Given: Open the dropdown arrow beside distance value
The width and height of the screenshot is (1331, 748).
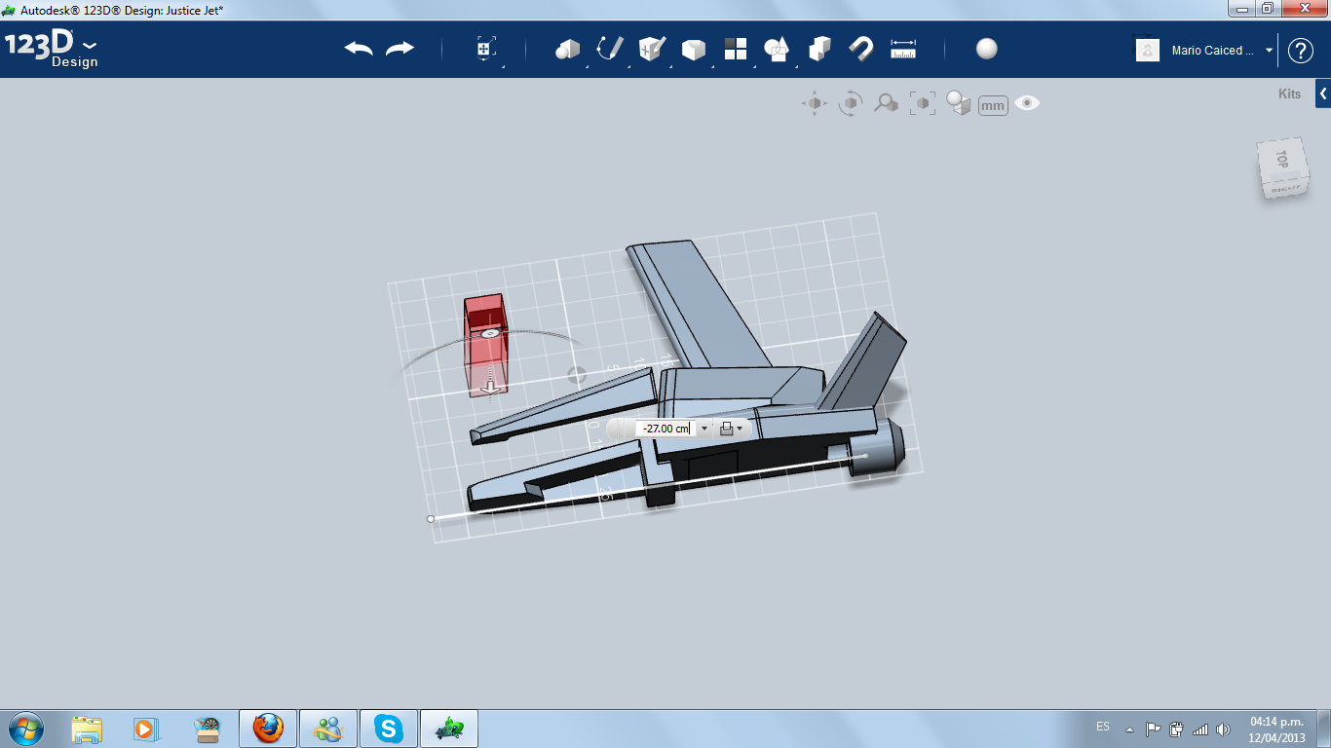Looking at the screenshot, I should (x=704, y=429).
